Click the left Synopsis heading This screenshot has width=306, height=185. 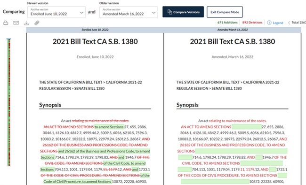click(x=50, y=105)
